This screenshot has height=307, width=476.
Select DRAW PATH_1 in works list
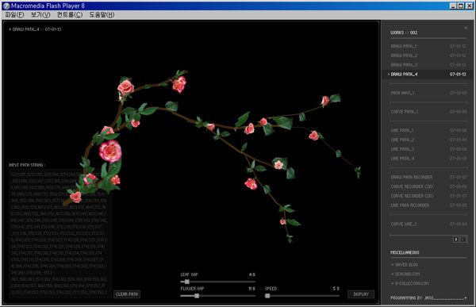coord(428,46)
